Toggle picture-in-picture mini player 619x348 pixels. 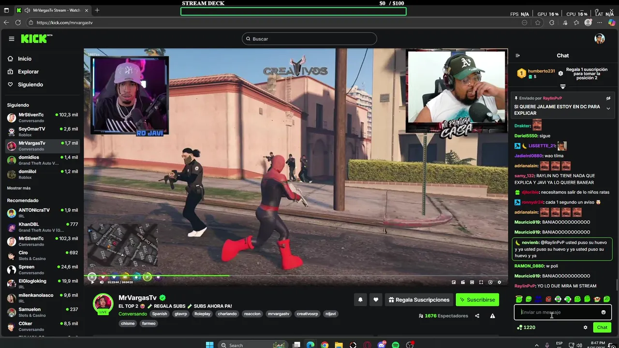454,282
